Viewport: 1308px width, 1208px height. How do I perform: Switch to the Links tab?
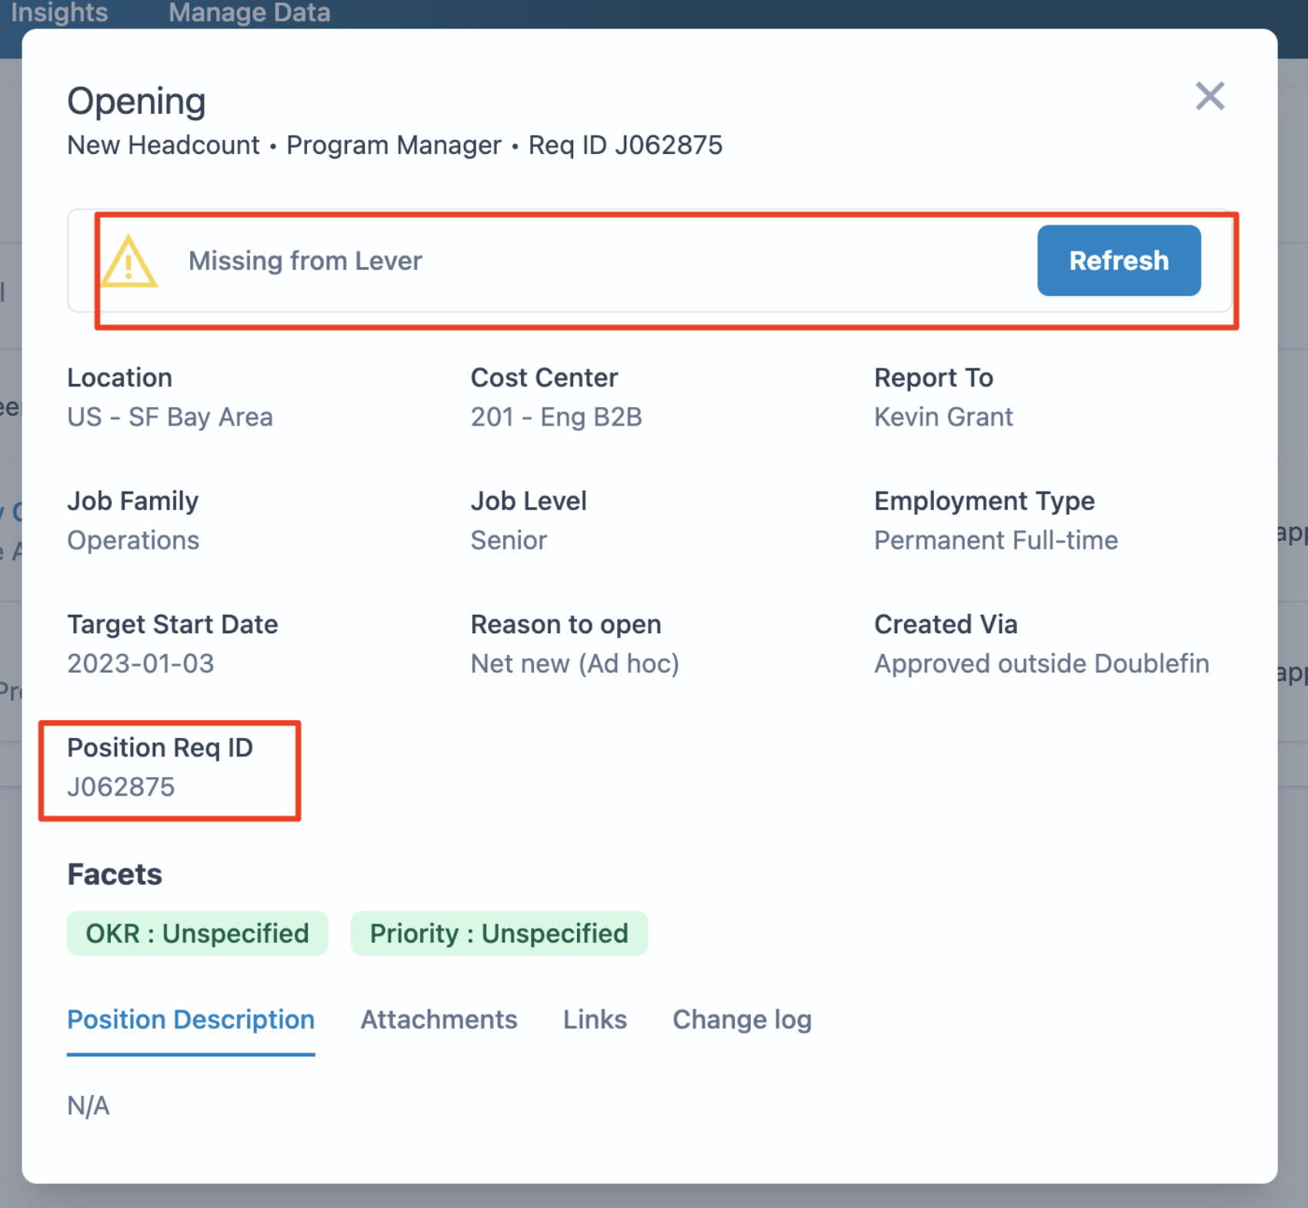coord(595,1019)
